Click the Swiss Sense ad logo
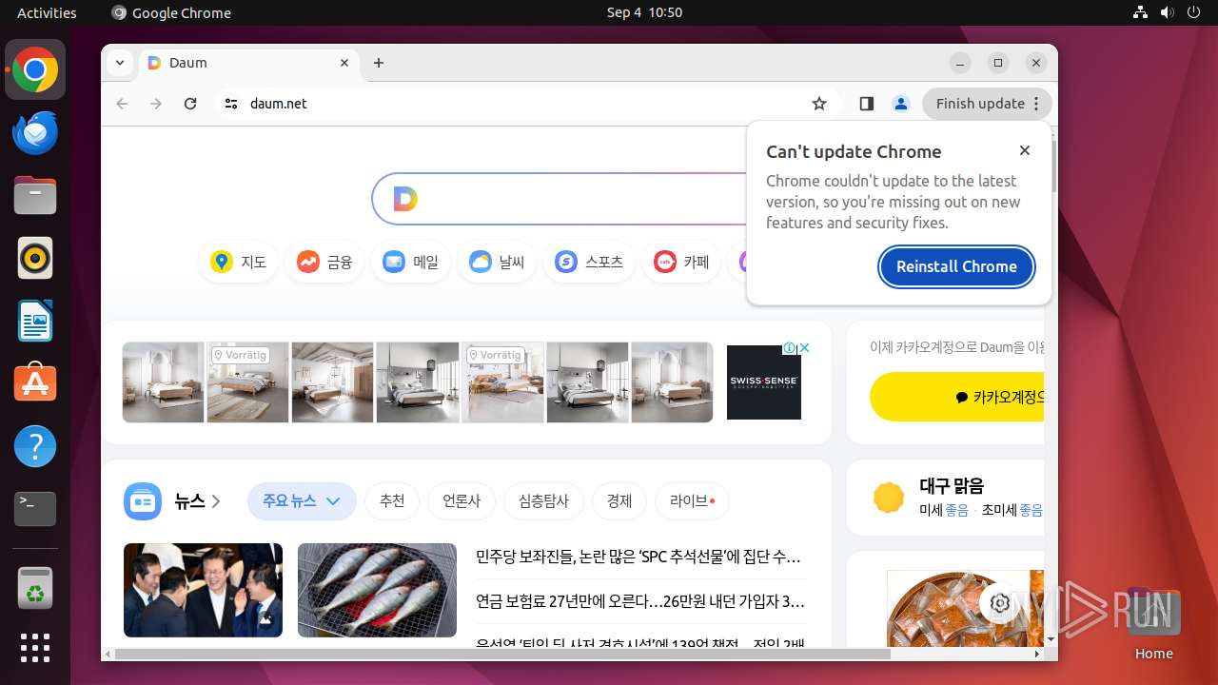This screenshot has width=1218, height=685. (x=764, y=382)
